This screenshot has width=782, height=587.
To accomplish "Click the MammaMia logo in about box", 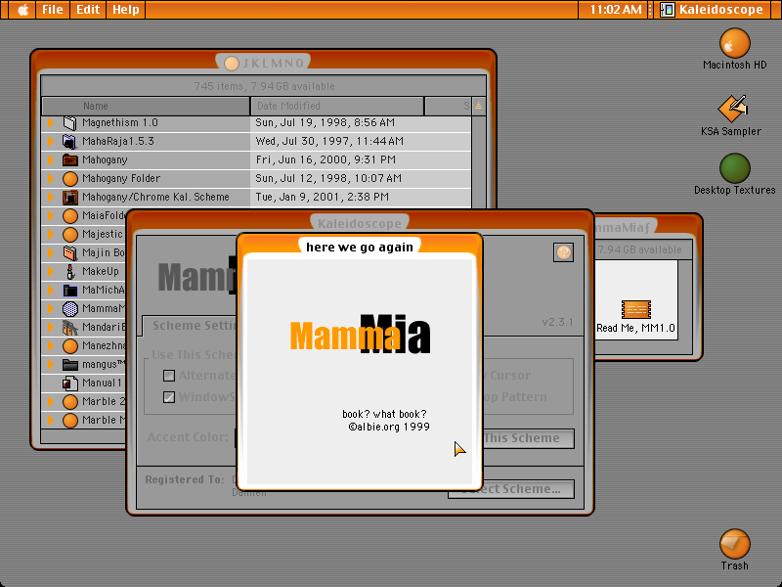I will click(360, 334).
